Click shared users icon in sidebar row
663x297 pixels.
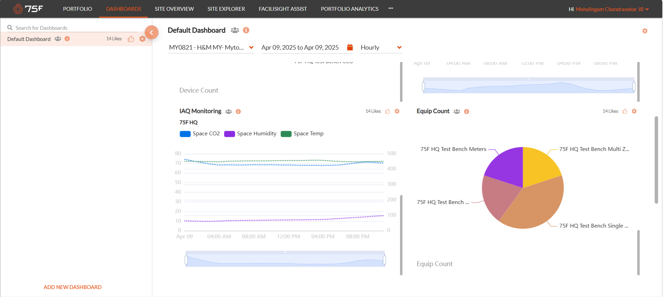(x=58, y=39)
